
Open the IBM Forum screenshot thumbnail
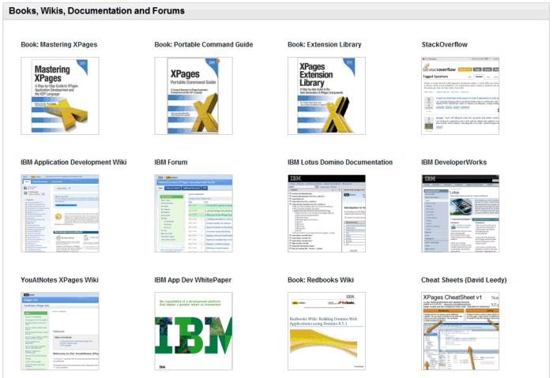point(194,214)
